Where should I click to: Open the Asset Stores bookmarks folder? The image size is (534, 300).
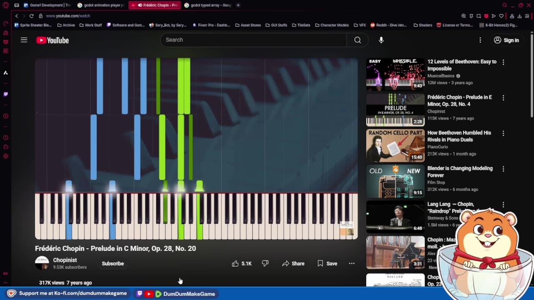[x=248, y=25]
